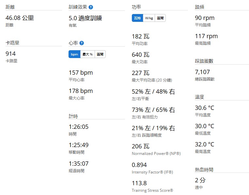249x195 pixels.
Task: Click the 5.0 過度訓練 training effect value
Action: coord(85,18)
